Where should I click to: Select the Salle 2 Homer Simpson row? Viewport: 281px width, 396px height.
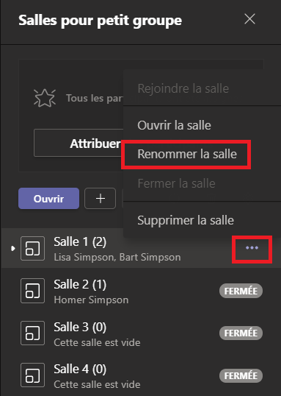tap(141, 291)
